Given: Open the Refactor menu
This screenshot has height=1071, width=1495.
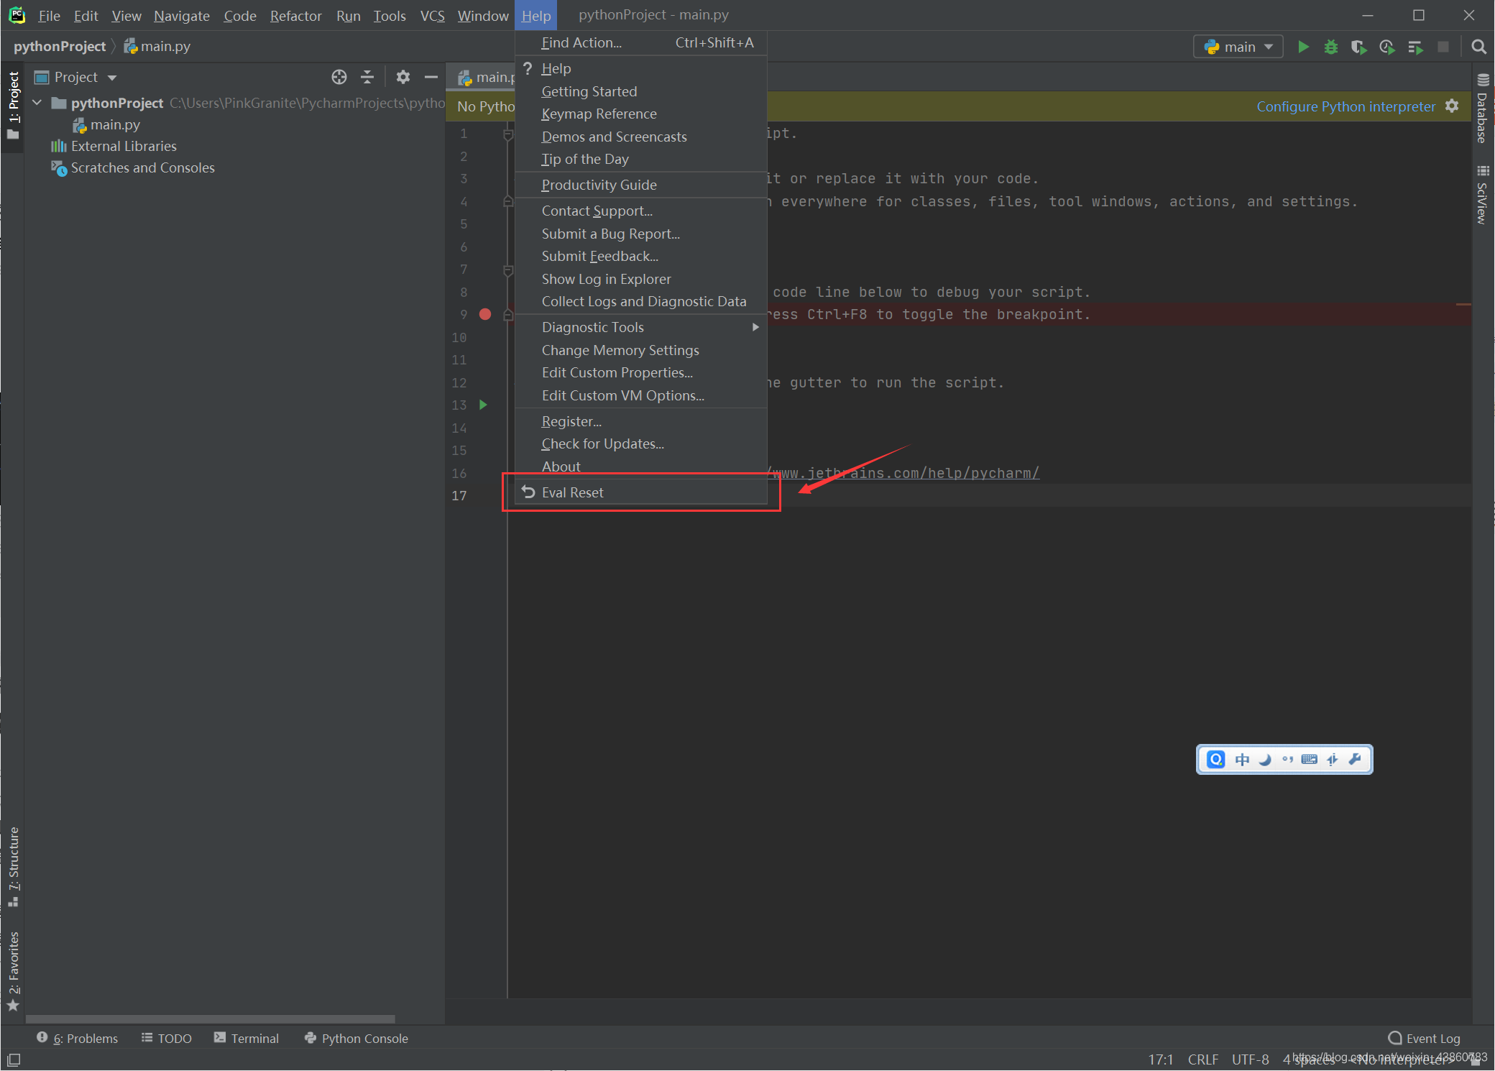Looking at the screenshot, I should click(x=295, y=15).
